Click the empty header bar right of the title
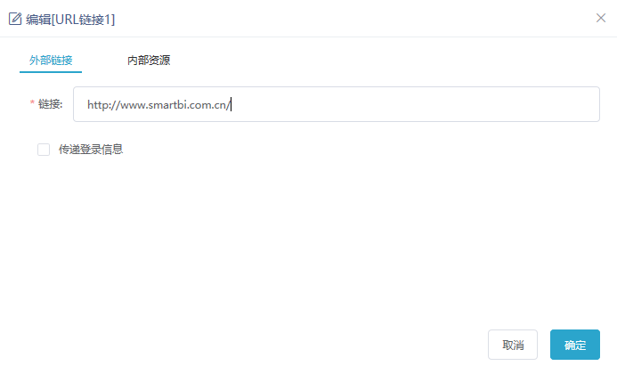The height and width of the screenshot is (374, 617). click(354, 19)
